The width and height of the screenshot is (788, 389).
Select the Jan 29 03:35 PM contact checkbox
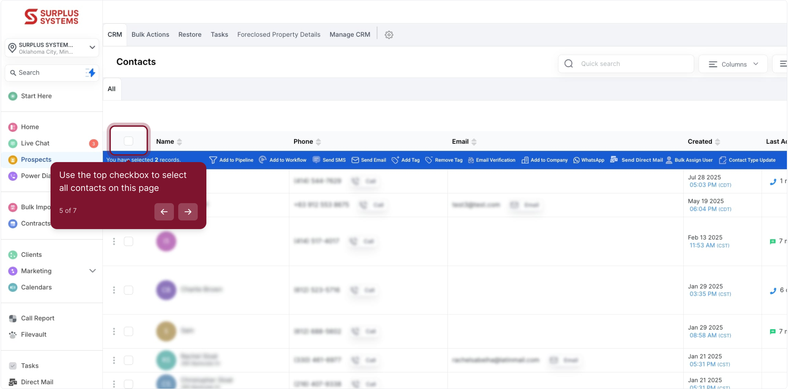pos(128,290)
